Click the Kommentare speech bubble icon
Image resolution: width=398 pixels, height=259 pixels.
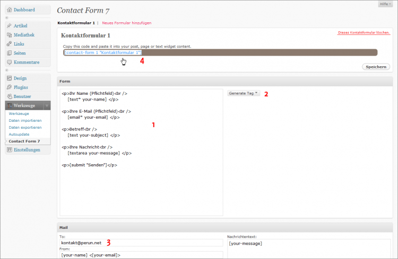coord(10,62)
